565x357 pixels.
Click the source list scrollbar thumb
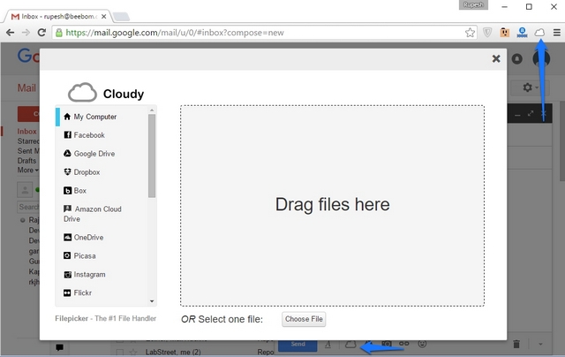(x=152, y=156)
